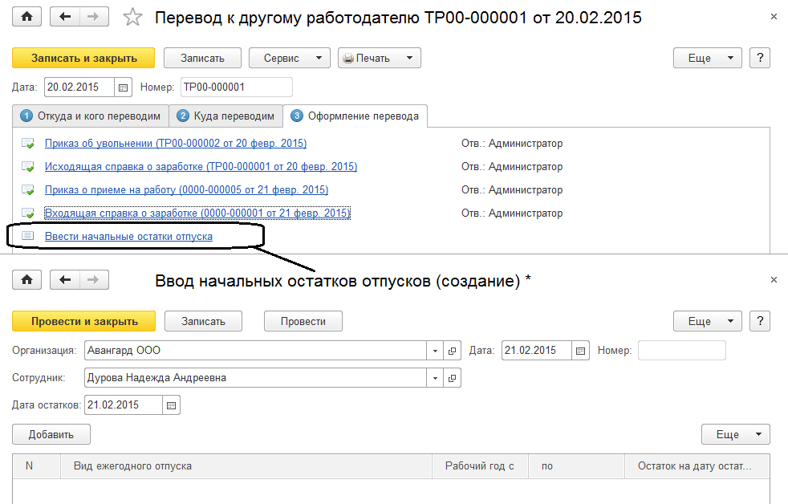Click the star favorite icon beside the title

[134, 17]
